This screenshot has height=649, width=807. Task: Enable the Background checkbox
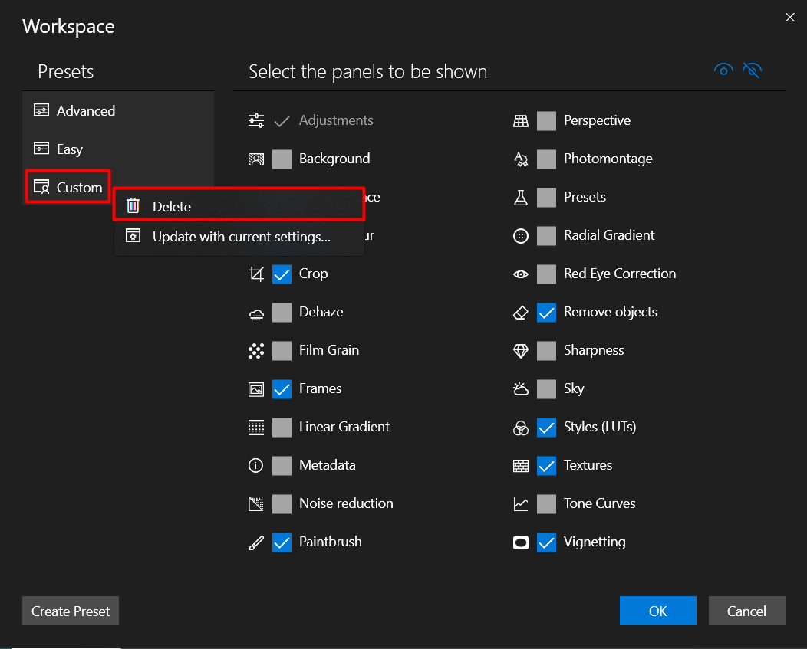pyautogui.click(x=282, y=159)
